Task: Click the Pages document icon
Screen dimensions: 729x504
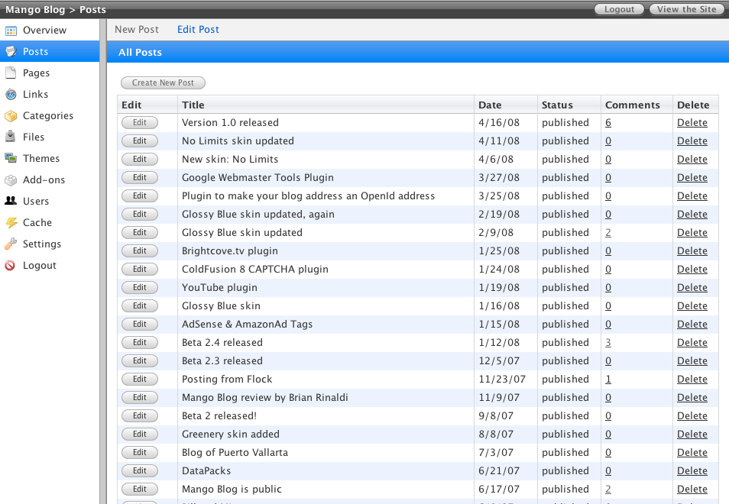Action: [x=11, y=73]
